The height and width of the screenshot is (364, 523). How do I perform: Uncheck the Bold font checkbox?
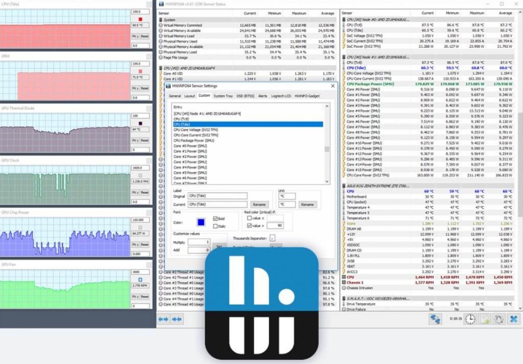pos(215,219)
